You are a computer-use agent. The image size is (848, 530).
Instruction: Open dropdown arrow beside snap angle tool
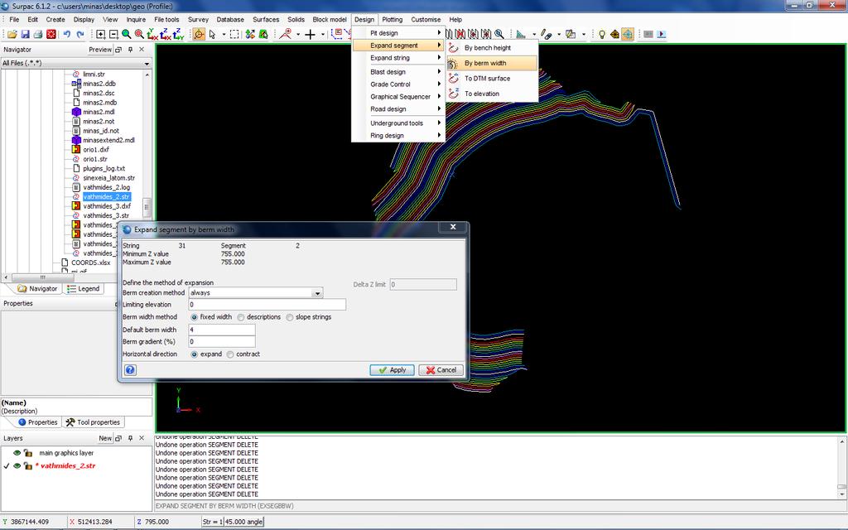(x=298, y=34)
